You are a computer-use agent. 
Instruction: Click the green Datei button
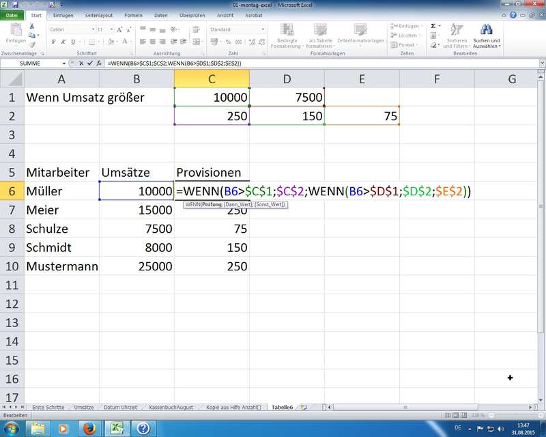pos(12,14)
